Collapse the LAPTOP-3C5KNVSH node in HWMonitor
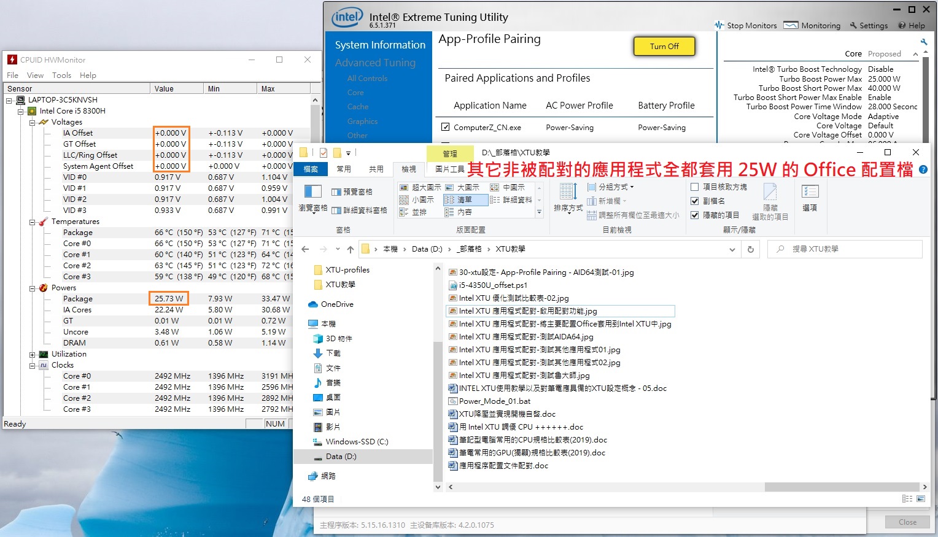The width and height of the screenshot is (938, 537). (9, 100)
